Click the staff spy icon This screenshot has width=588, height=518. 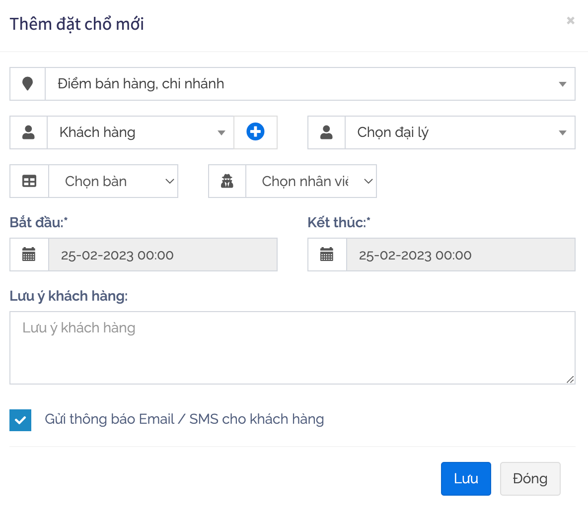click(x=227, y=181)
